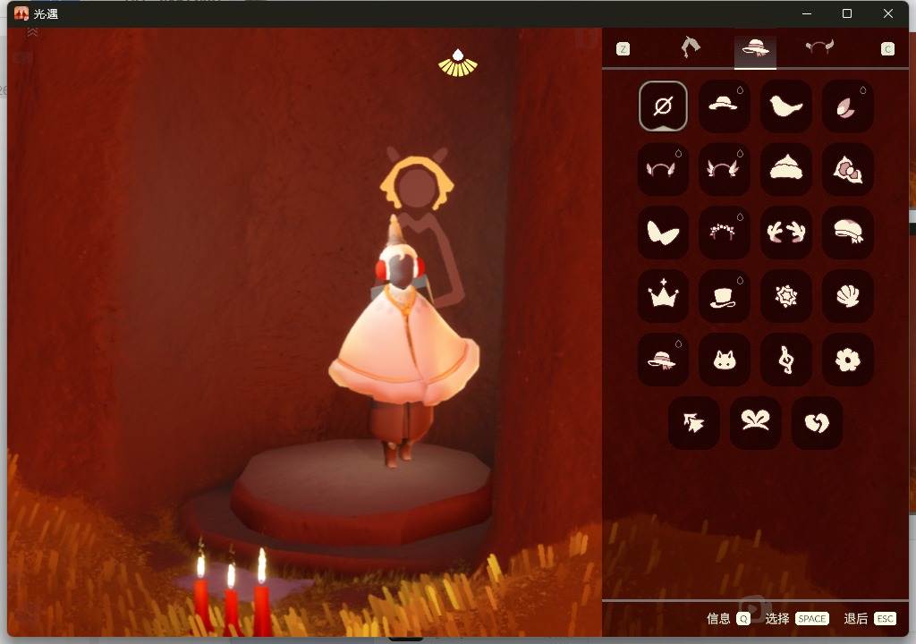Click the 信息 Q info button

728,618
